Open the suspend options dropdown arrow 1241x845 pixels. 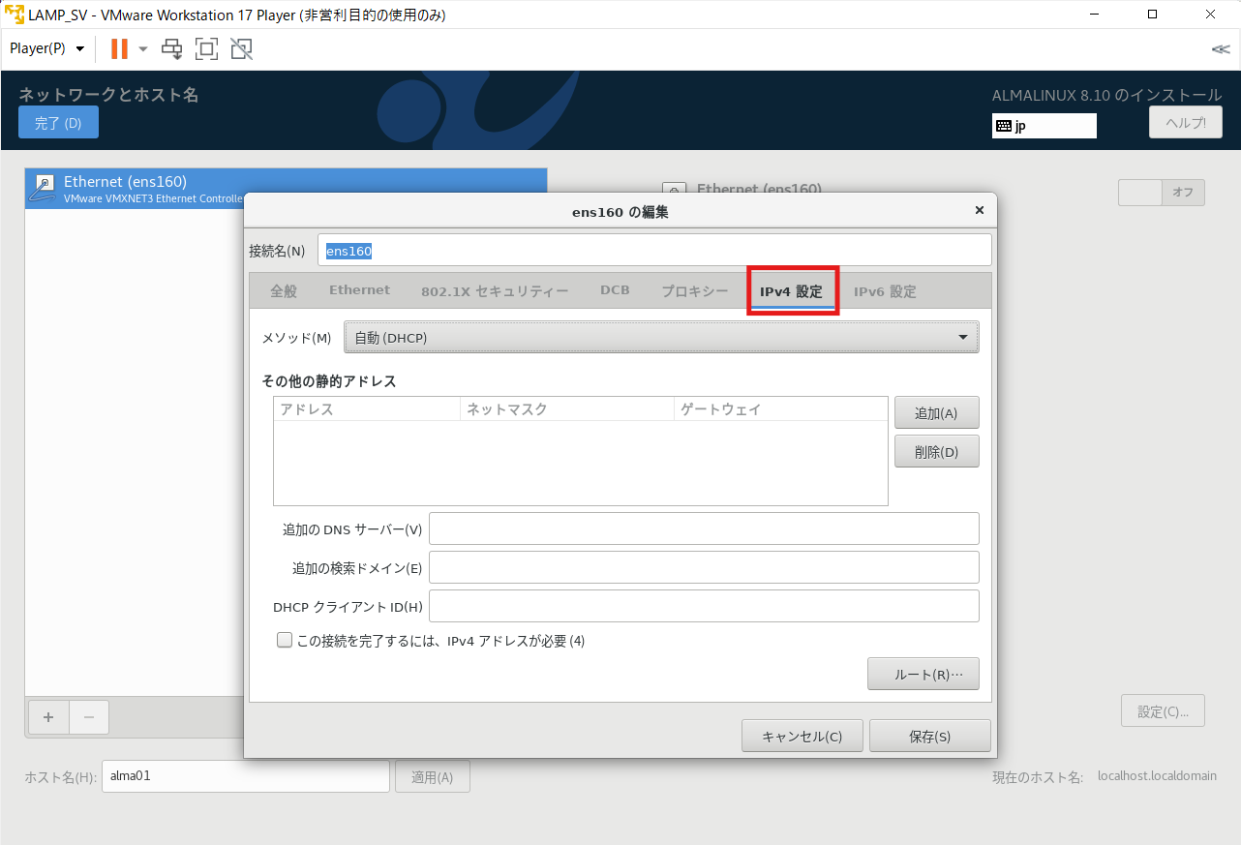coord(143,48)
